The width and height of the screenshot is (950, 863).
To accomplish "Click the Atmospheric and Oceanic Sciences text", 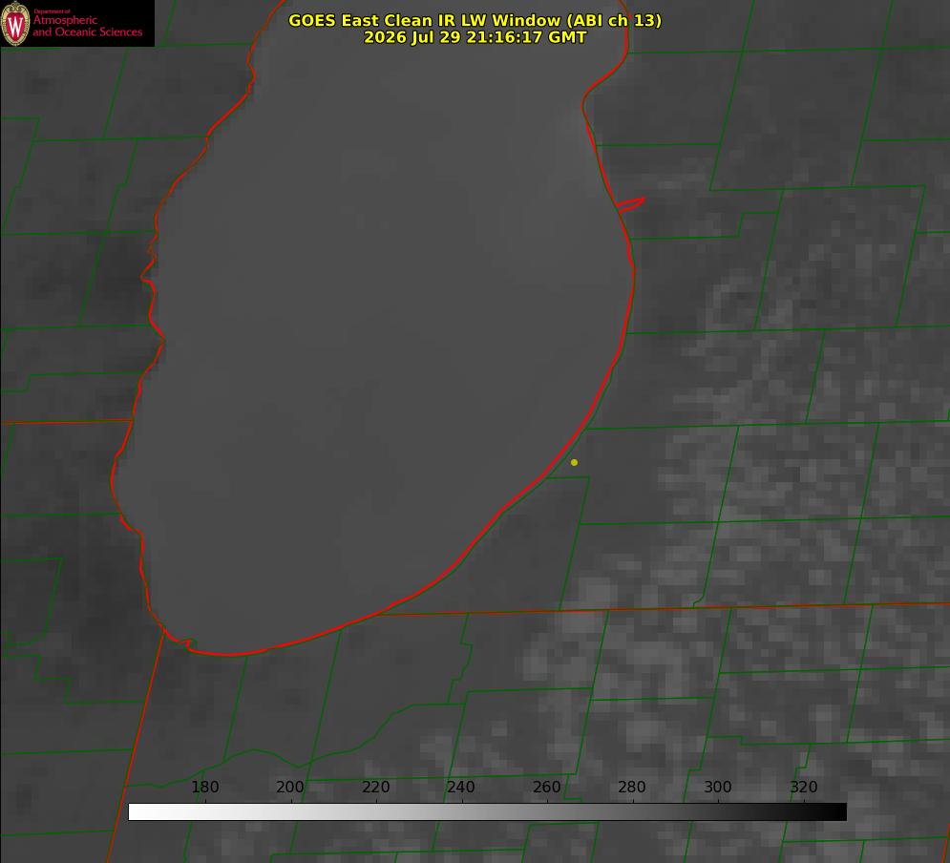I will tap(87, 26).
